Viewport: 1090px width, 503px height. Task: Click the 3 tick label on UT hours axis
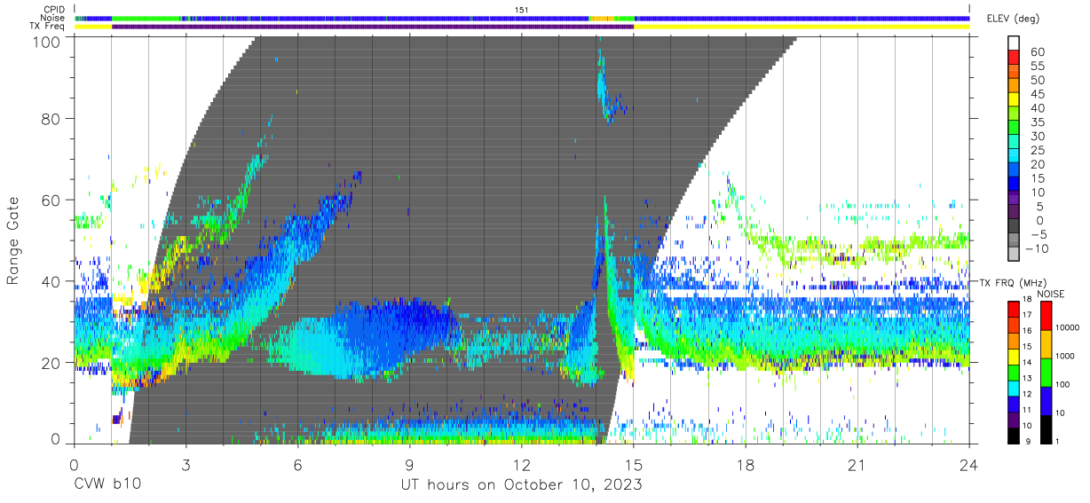tap(186, 465)
